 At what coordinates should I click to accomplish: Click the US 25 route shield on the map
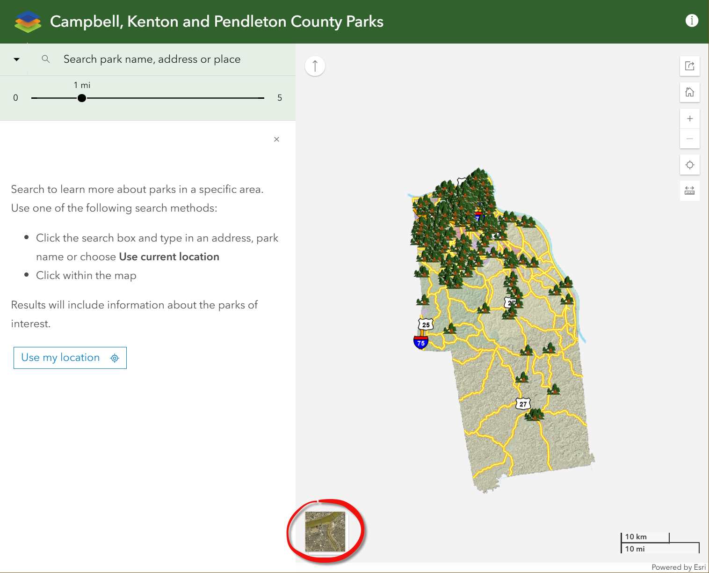tap(426, 323)
